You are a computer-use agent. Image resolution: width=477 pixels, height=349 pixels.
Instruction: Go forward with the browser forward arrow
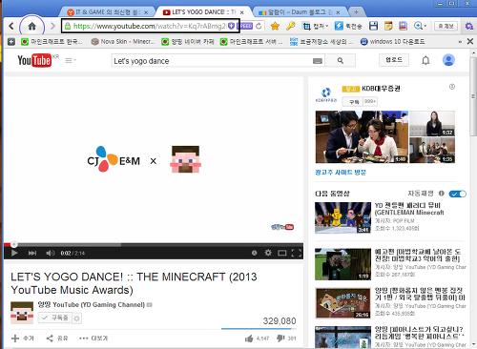52,26
